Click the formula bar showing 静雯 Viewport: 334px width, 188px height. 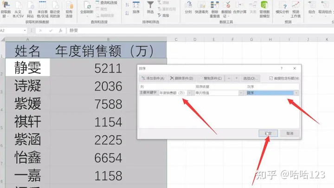(200, 30)
